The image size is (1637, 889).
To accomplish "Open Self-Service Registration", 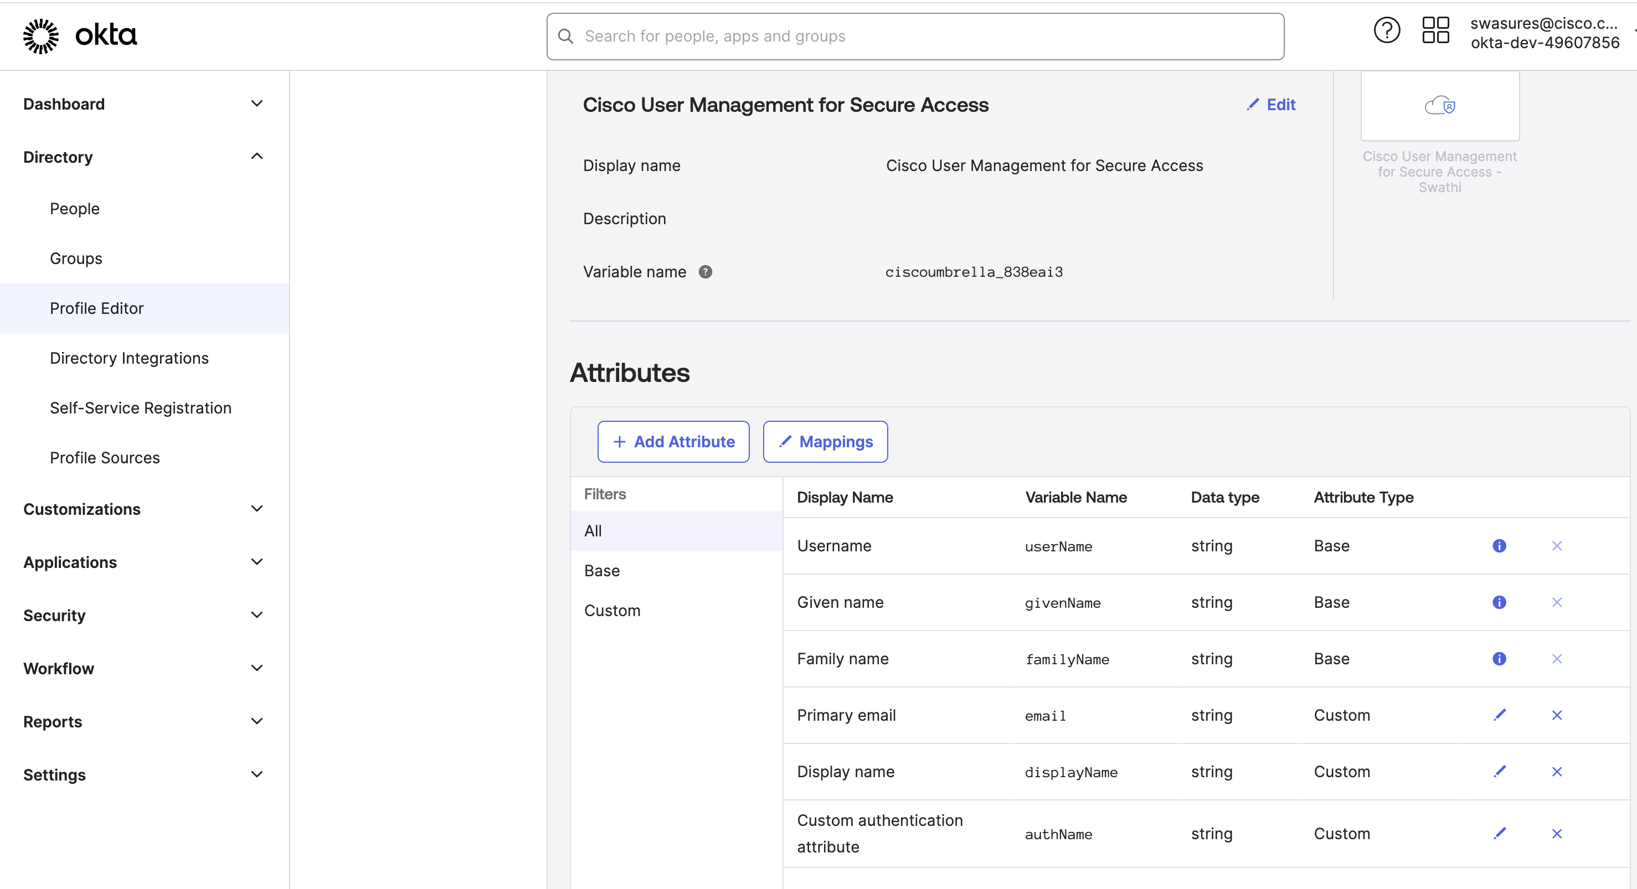I will (x=141, y=407).
